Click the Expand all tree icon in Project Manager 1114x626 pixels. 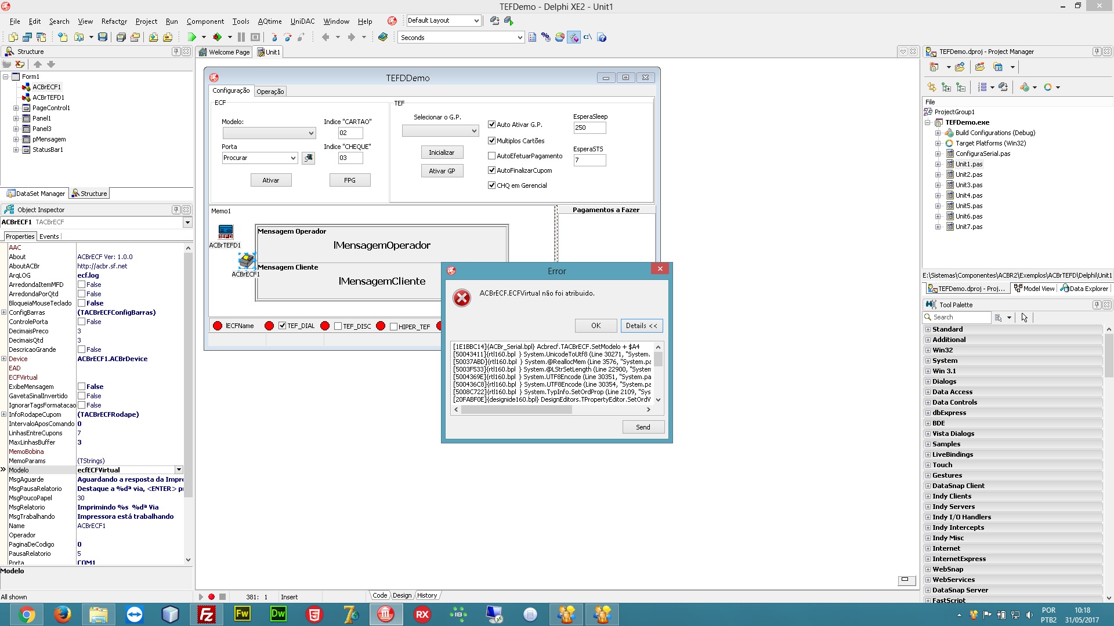point(946,87)
